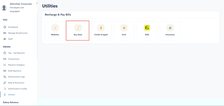Click the Manage Beneficiaries card icon
Viewport: 224px width, 106px height.
pos(5,33)
